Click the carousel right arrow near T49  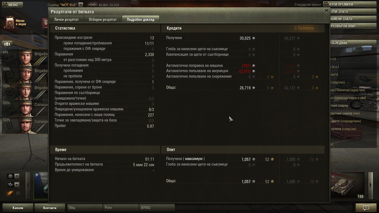coord(371,185)
